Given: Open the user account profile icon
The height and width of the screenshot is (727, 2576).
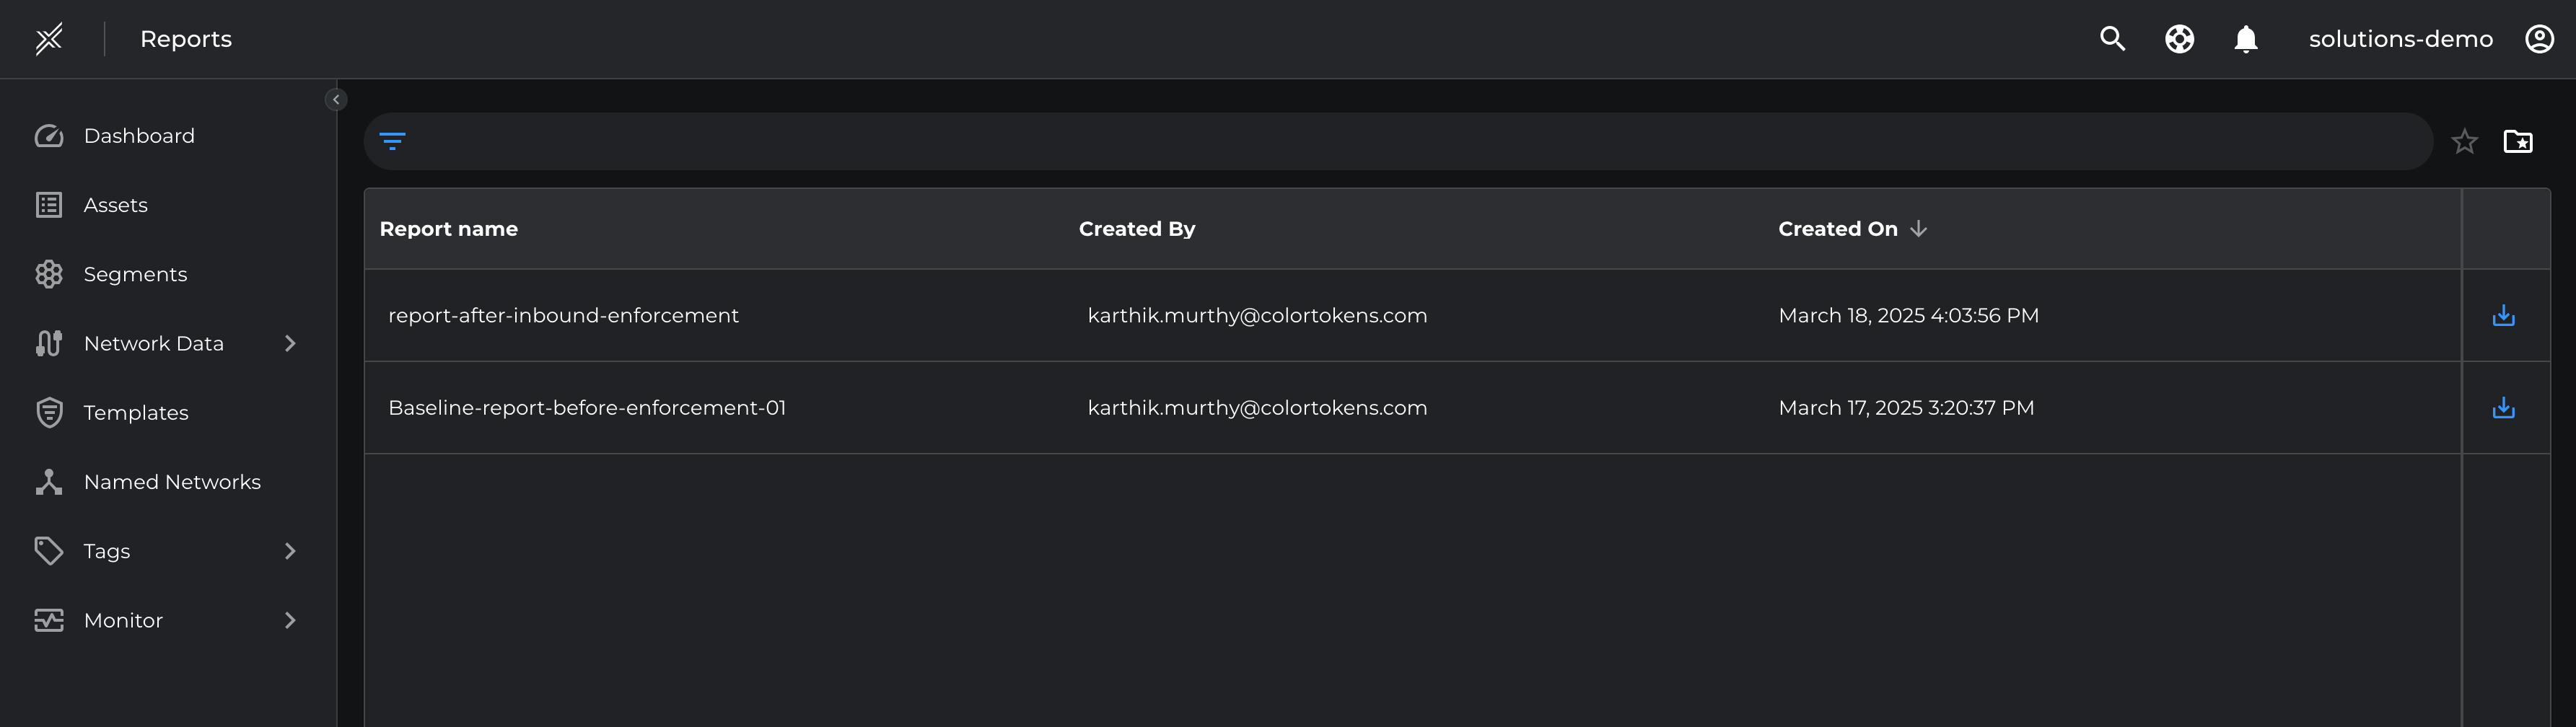Looking at the screenshot, I should click(x=2539, y=39).
